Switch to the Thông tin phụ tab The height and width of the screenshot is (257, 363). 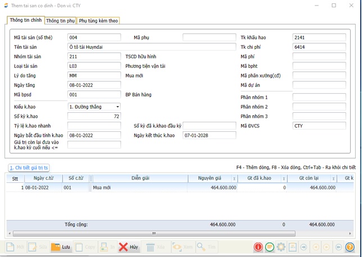coord(60,21)
